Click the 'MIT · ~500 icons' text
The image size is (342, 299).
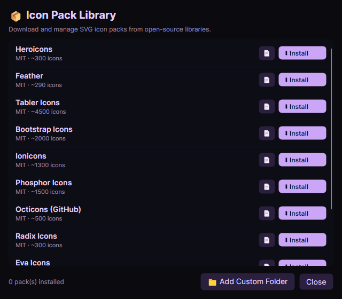[x=38, y=218]
